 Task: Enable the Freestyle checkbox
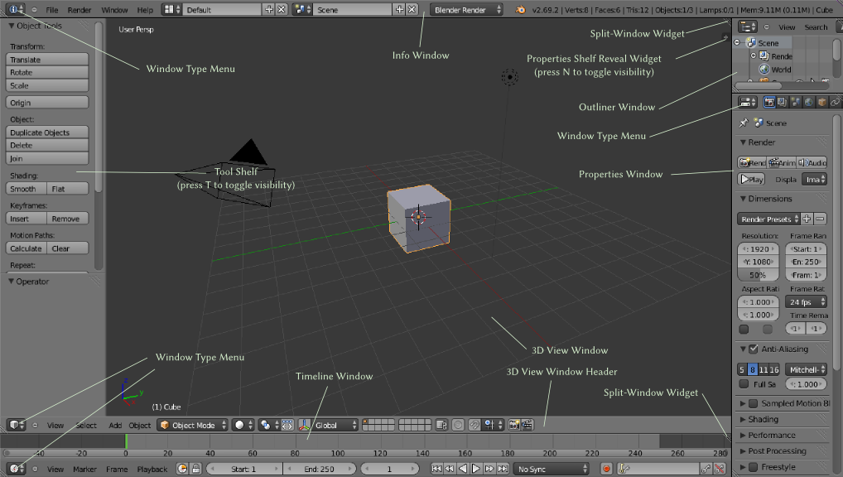(x=753, y=467)
